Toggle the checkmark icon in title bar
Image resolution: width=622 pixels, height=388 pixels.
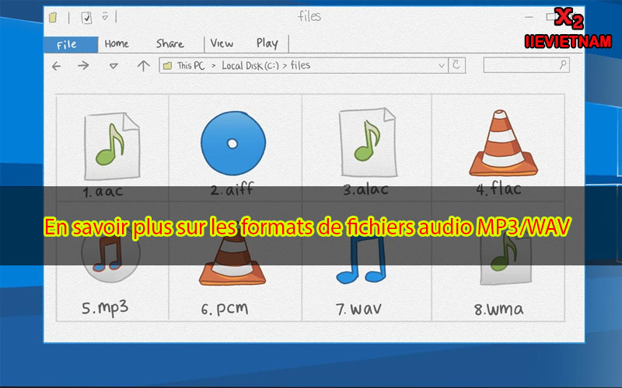[x=87, y=17]
